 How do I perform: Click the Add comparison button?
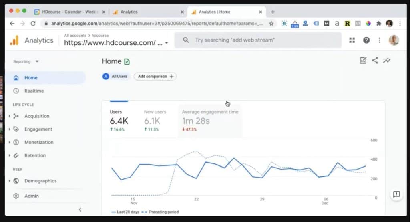click(x=155, y=76)
